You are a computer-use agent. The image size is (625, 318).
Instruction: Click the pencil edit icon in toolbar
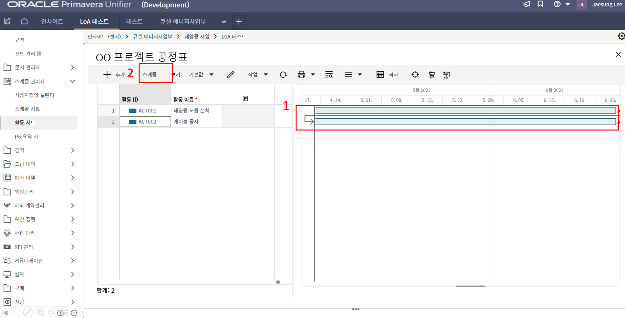[x=231, y=75]
